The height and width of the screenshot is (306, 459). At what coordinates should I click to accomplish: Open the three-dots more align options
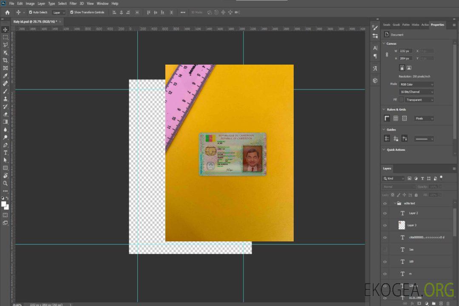(x=183, y=12)
